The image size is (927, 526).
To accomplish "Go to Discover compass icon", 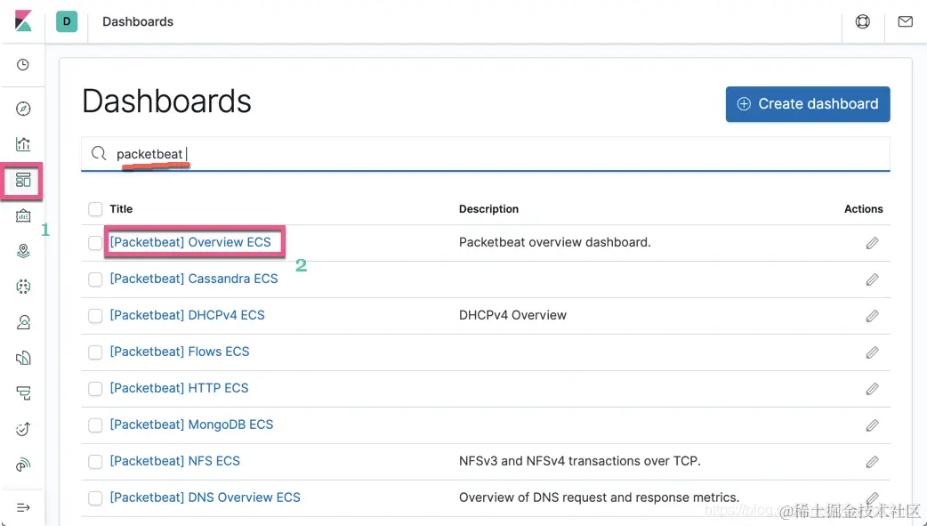I will (x=23, y=109).
